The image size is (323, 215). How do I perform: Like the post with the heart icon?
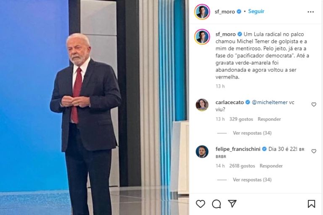coord(201,204)
